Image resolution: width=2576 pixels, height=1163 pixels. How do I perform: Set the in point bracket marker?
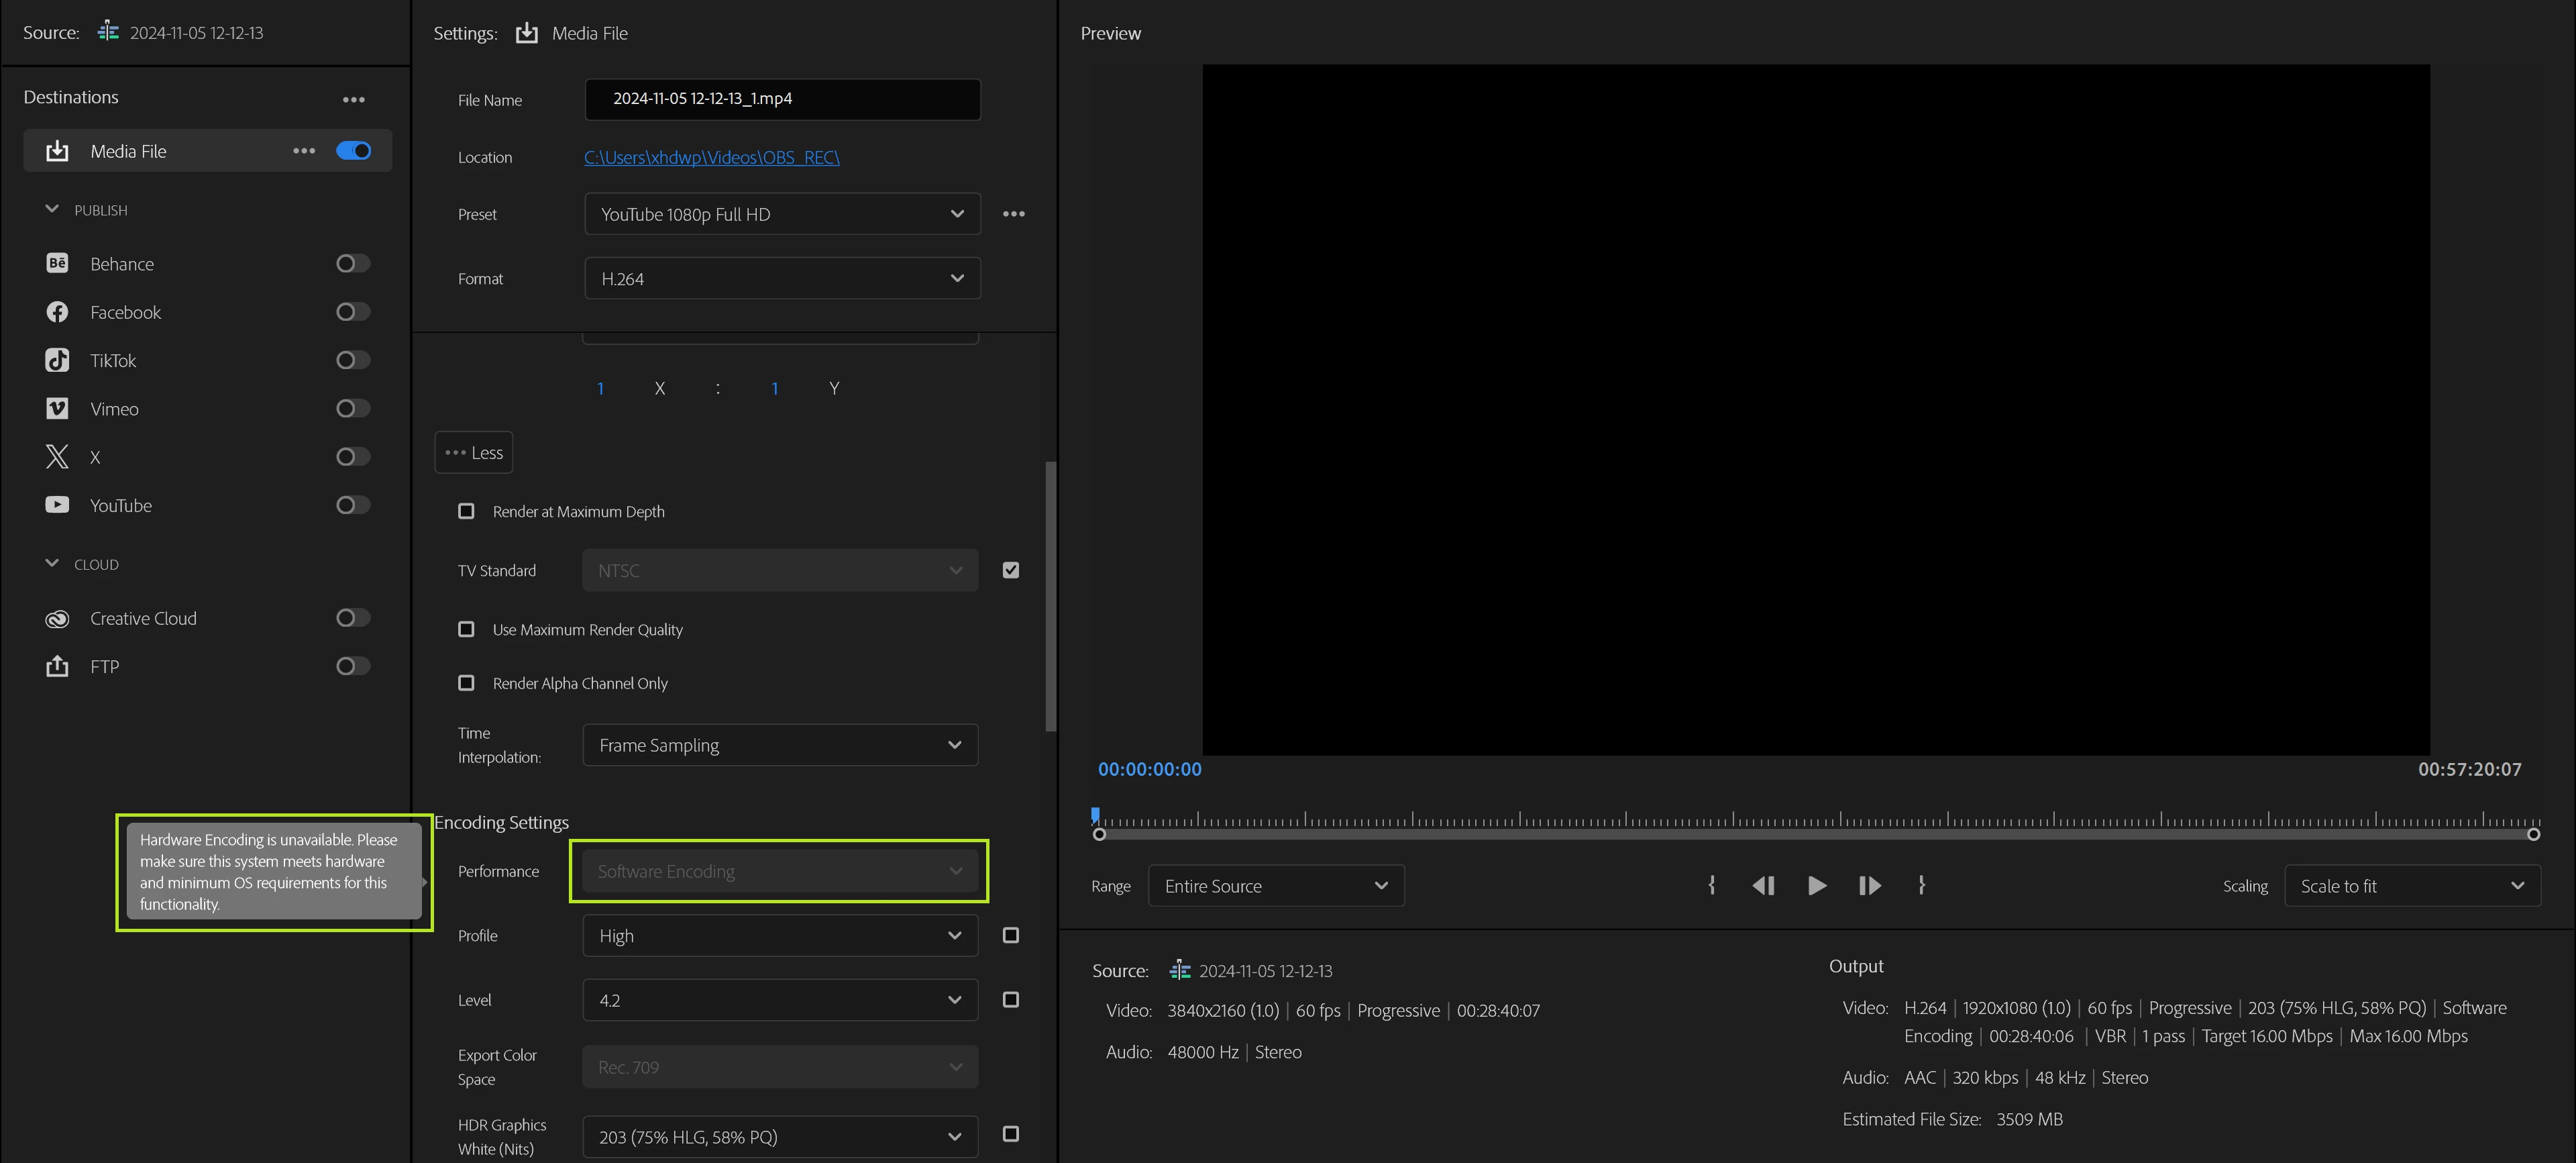[1712, 886]
